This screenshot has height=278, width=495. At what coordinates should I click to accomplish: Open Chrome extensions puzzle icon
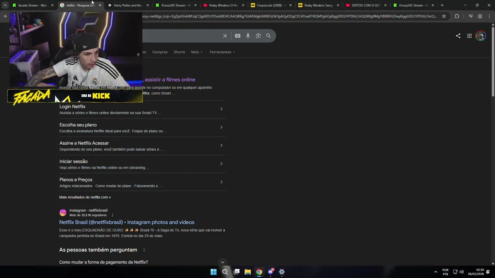(457, 16)
